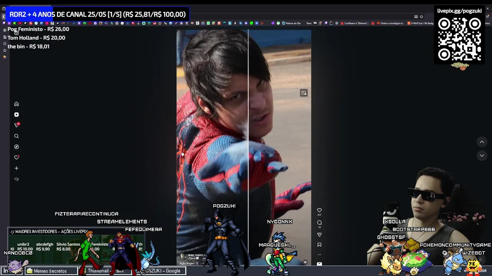The image size is (492, 276).
Task: Open Palavra do Dia bookmark
Action: [x=291, y=23]
